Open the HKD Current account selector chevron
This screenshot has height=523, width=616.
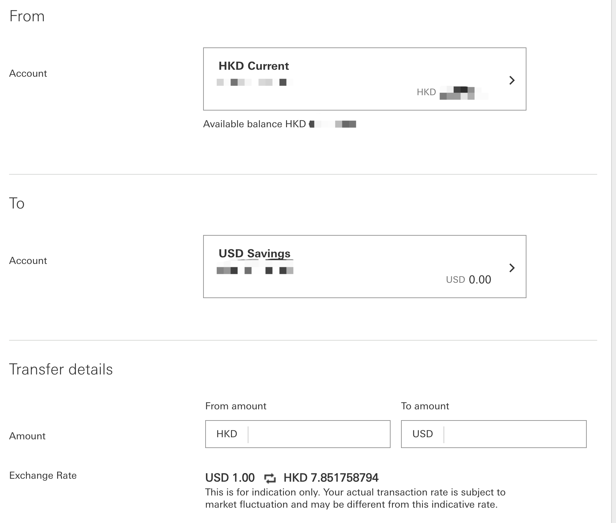tap(512, 80)
